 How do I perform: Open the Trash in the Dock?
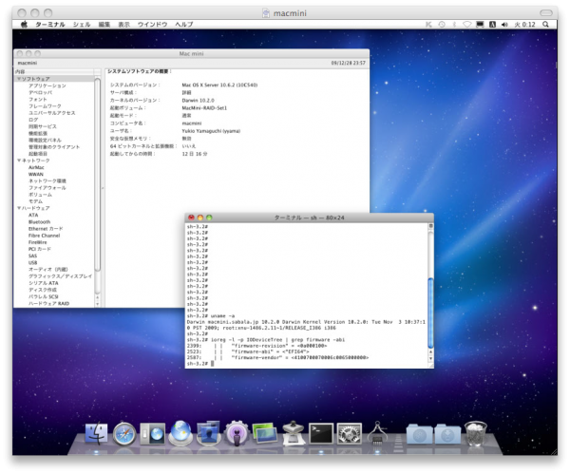(x=476, y=433)
